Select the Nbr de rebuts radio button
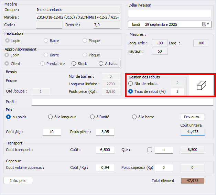Viewport: 216px width, 195px height. coord(131,84)
